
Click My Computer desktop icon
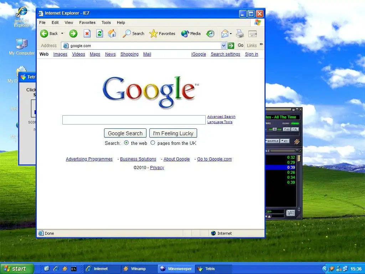(22, 44)
